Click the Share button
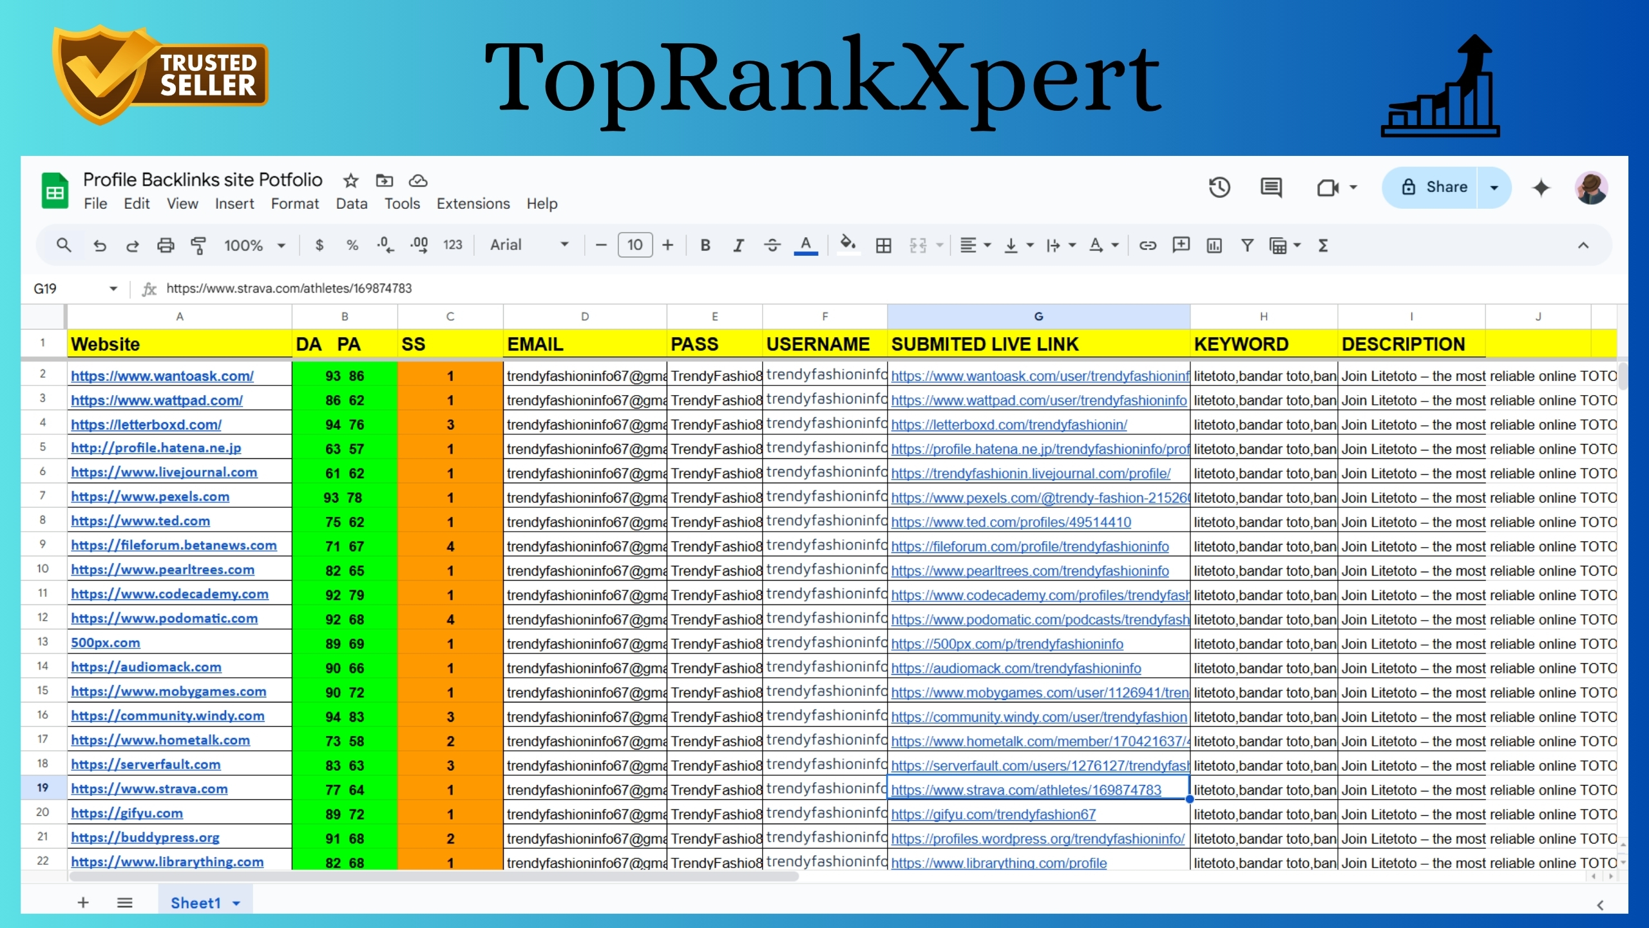The height and width of the screenshot is (928, 1649). [1443, 188]
